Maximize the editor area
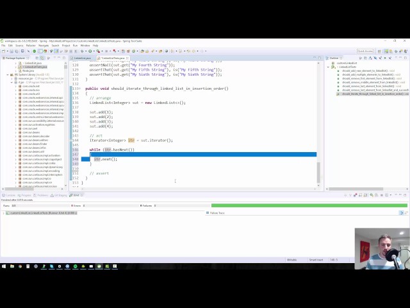Screen dimensions: 410x308 coord(320,58)
